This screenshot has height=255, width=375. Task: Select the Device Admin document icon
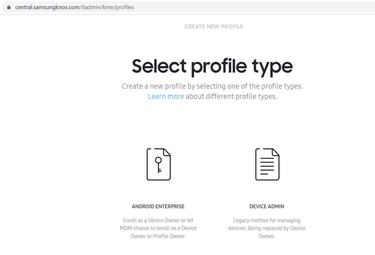267,165
